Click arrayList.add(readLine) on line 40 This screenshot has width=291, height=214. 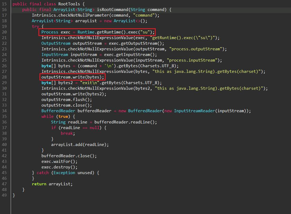point(79,145)
